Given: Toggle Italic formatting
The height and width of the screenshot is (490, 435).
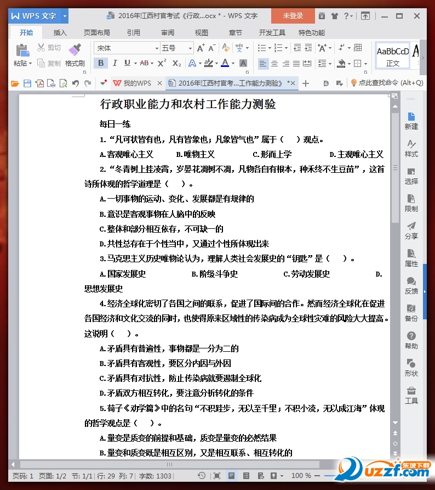Looking at the screenshot, I should pos(115,63).
